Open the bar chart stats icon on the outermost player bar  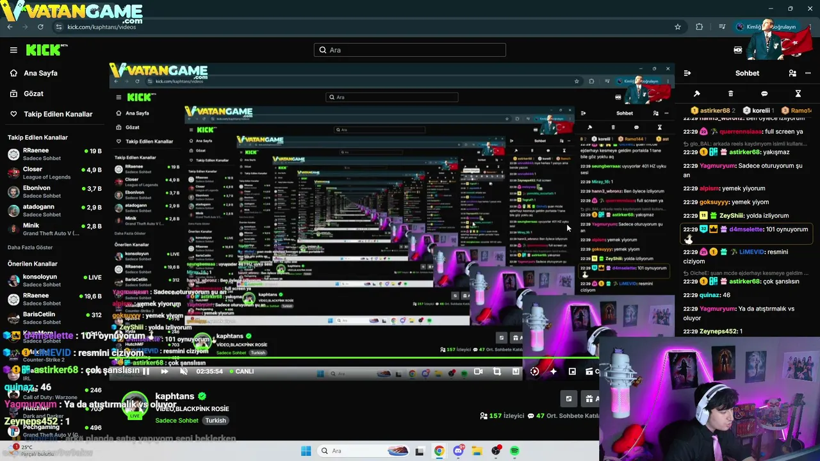click(x=516, y=371)
